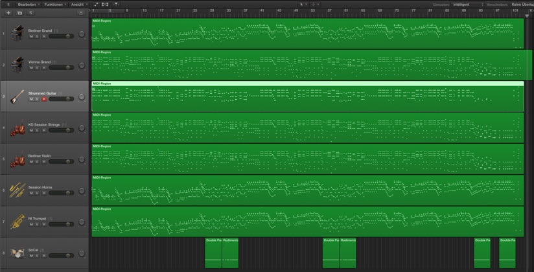Select the Strummed Guitar instrument icon

(17, 96)
